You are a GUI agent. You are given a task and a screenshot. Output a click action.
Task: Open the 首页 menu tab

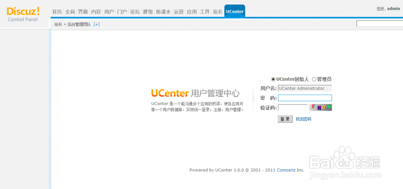click(57, 12)
